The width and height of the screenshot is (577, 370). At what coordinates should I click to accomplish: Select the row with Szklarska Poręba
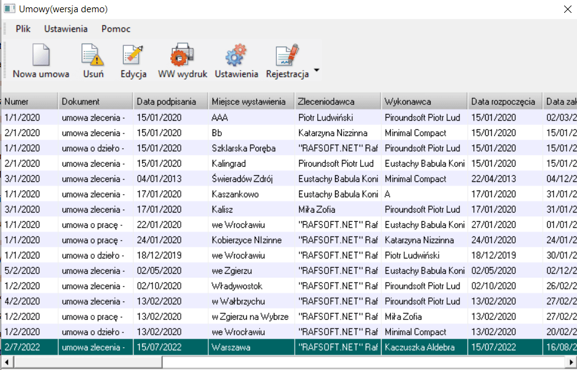tap(243, 148)
